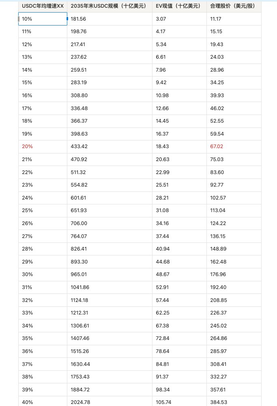
Task: Click the 181.56 USDC scale cell
Action: (110, 19)
